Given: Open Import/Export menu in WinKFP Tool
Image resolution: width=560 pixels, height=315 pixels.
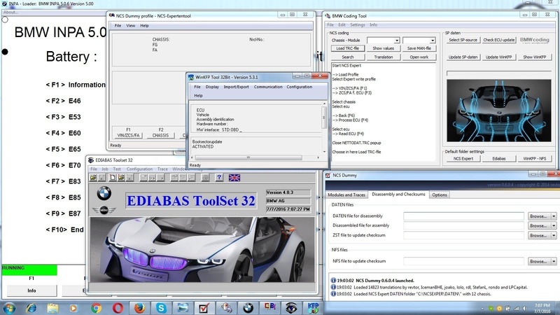Looking at the screenshot, I should (236, 87).
